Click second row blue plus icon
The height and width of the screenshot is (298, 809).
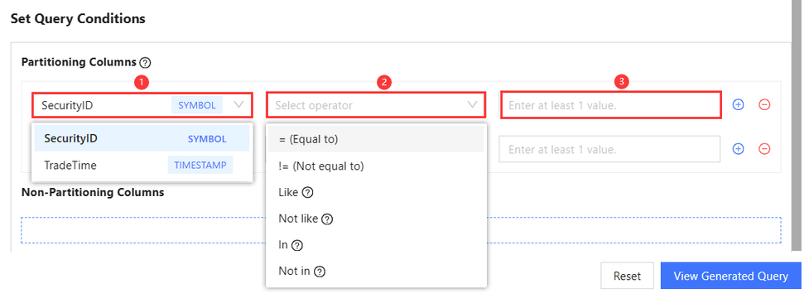(739, 149)
